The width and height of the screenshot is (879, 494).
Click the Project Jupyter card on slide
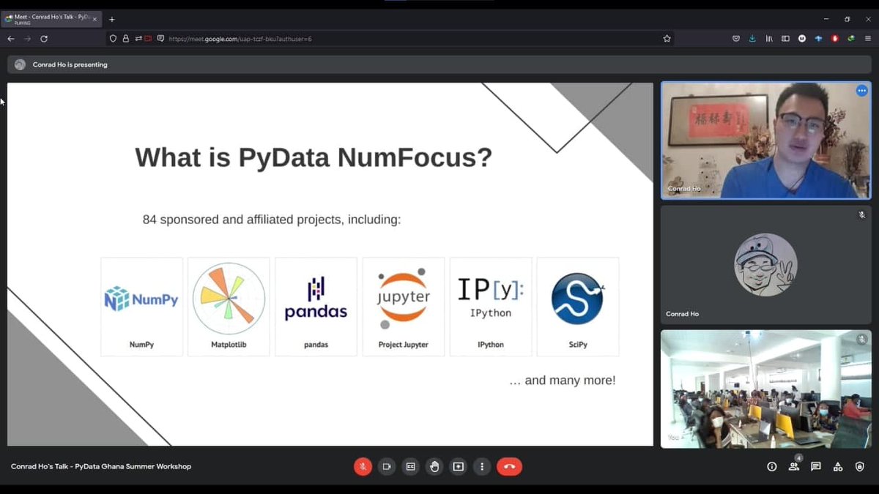click(x=403, y=307)
